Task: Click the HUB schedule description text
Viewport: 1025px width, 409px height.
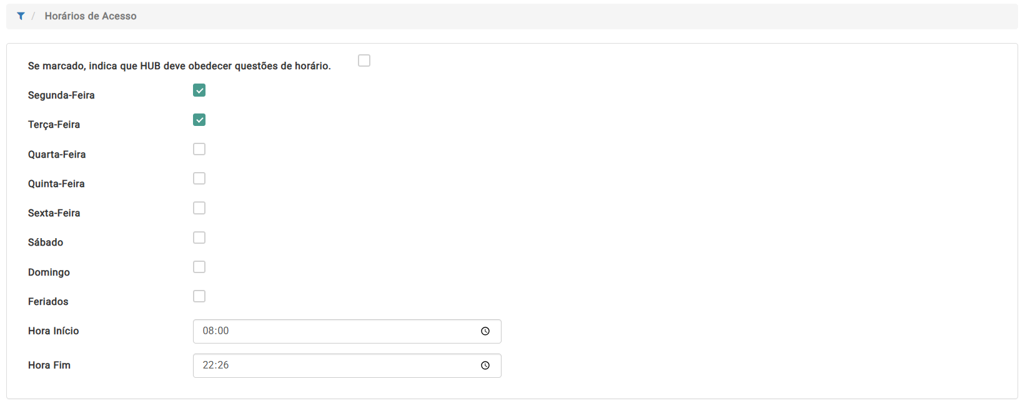Action: (x=179, y=66)
